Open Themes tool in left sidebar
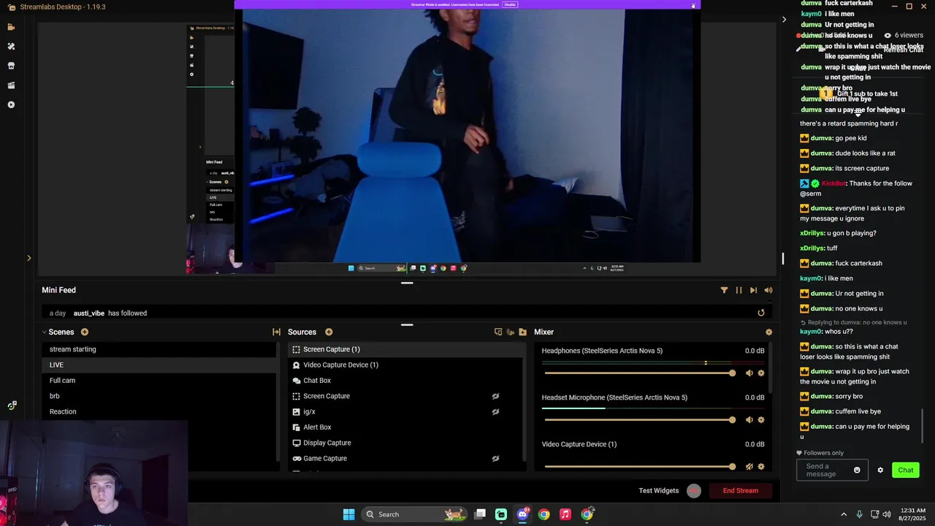The width and height of the screenshot is (935, 526). [x=11, y=46]
